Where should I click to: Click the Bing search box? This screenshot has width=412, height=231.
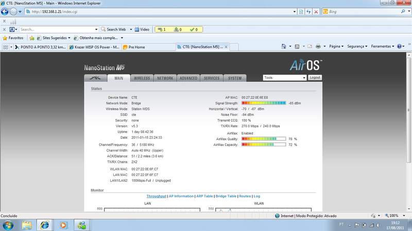click(x=364, y=11)
